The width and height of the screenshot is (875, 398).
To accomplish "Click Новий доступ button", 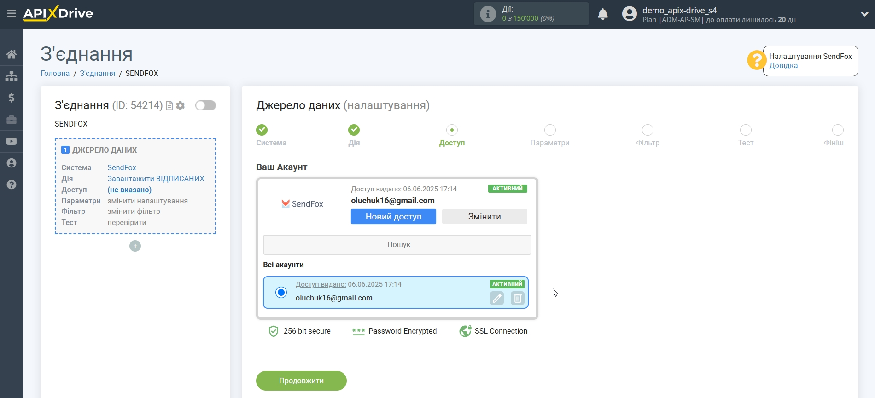I will [x=393, y=217].
